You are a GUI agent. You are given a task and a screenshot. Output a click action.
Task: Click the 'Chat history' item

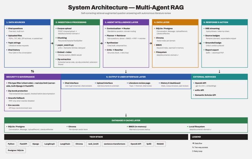[x=14, y=50]
